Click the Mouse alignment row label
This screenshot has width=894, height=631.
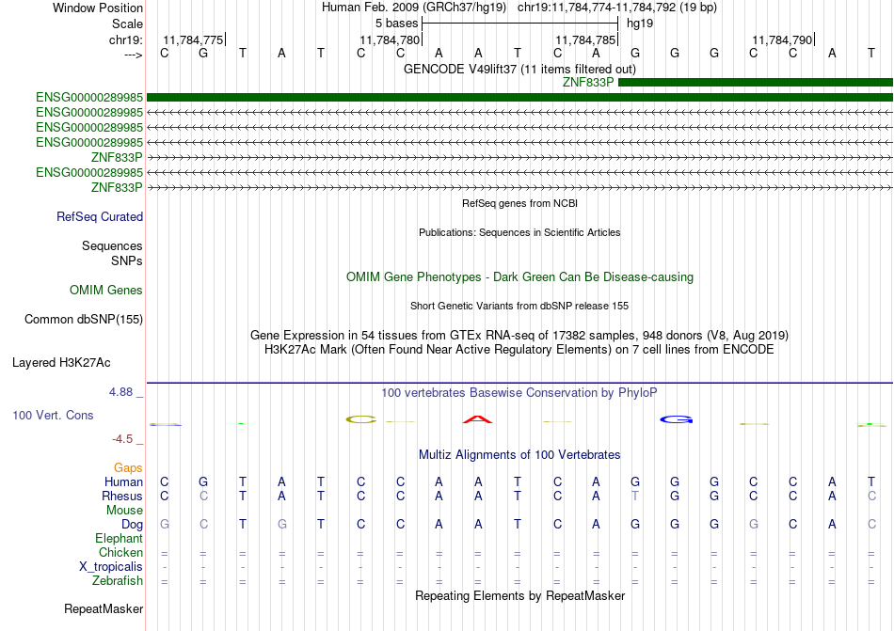[x=124, y=511]
